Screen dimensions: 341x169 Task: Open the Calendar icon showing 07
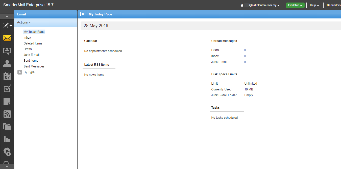(7, 76)
